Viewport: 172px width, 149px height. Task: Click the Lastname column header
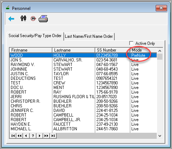(x=74, y=50)
